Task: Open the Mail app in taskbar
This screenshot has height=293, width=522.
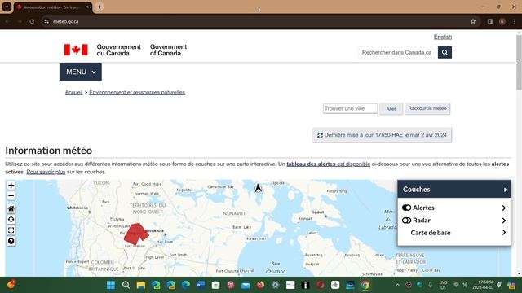Action: tap(246, 285)
